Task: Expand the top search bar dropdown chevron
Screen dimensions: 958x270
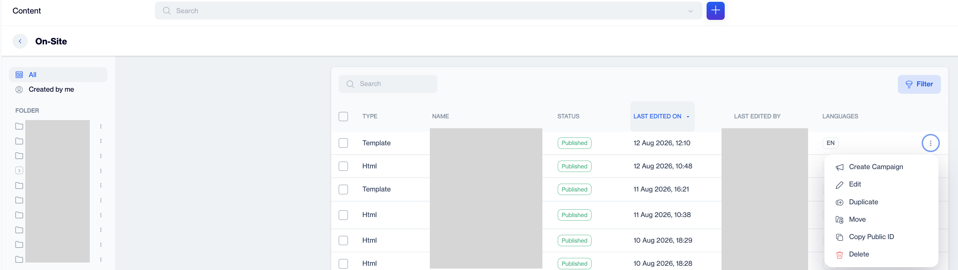Action: point(690,11)
